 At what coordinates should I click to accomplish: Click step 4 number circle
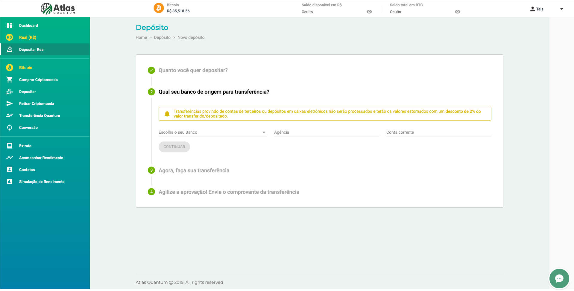coord(151,192)
